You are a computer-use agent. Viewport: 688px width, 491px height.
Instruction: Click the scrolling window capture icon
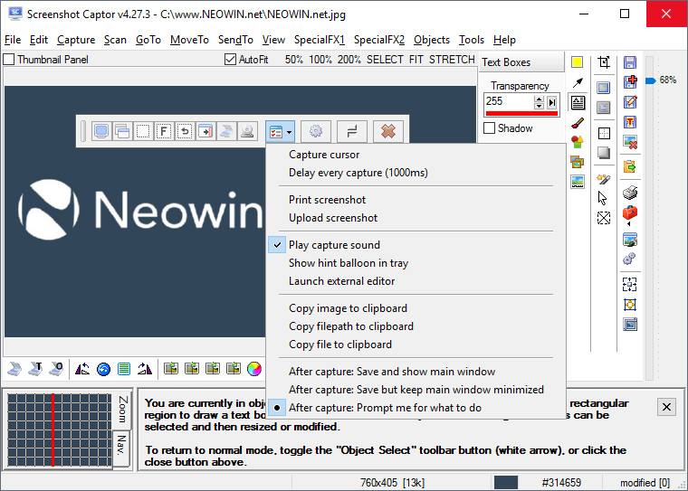coord(205,131)
